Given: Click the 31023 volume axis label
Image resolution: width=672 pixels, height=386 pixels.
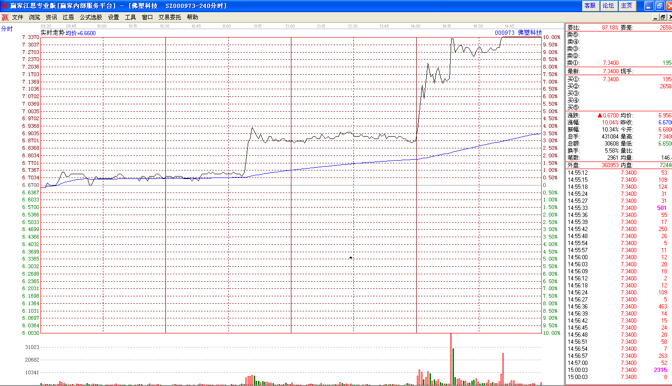Looking at the screenshot, I should click(x=31, y=347).
